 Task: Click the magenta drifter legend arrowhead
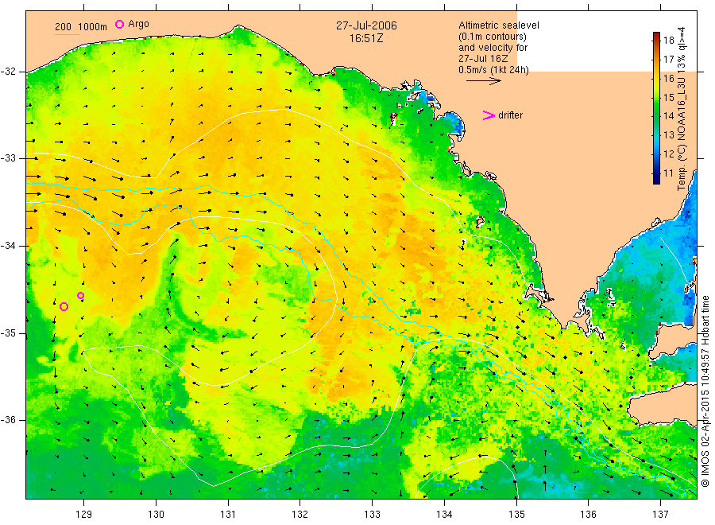[489, 115]
